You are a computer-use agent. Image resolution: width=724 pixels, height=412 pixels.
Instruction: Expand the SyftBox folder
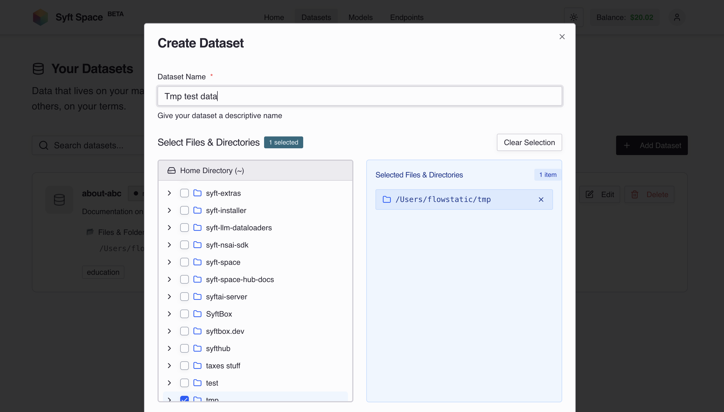[x=169, y=314]
